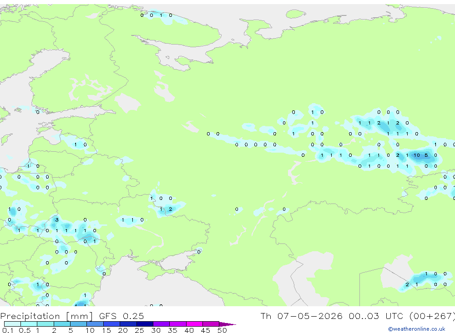455x333 pixels.
Task: Click the over-50 mm legend arrow tip
Action: tap(228, 324)
